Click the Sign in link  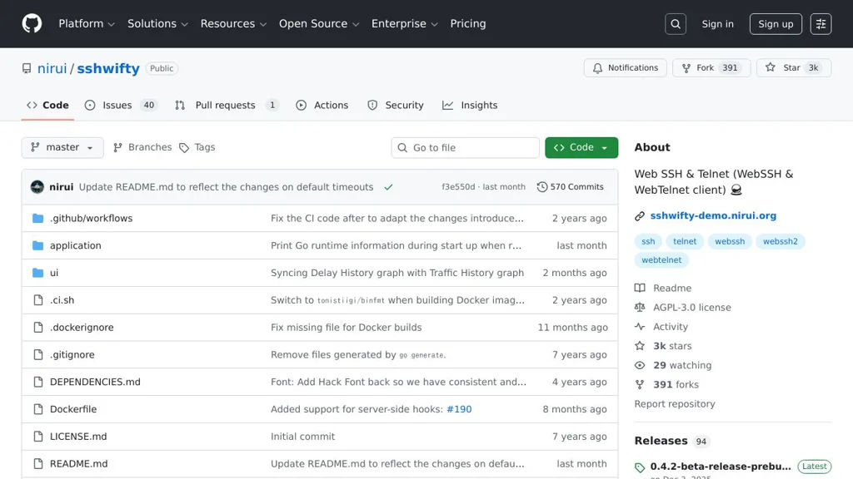717,24
